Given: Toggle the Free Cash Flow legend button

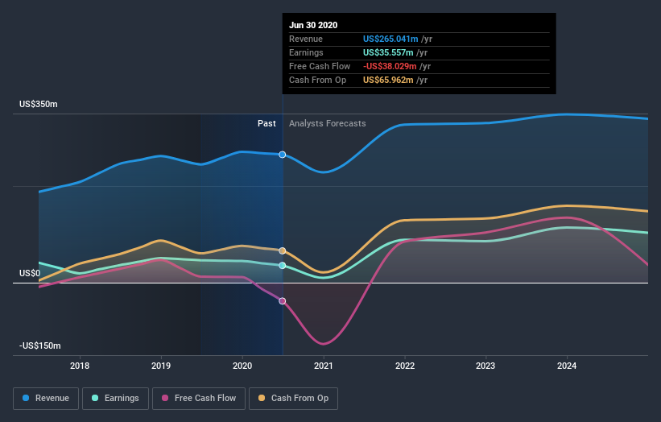Looking at the screenshot, I should coord(199,399).
